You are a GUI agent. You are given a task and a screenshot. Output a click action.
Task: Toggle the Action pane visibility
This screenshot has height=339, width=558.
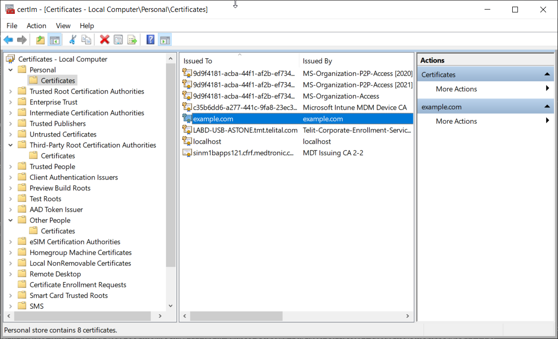[x=165, y=40]
